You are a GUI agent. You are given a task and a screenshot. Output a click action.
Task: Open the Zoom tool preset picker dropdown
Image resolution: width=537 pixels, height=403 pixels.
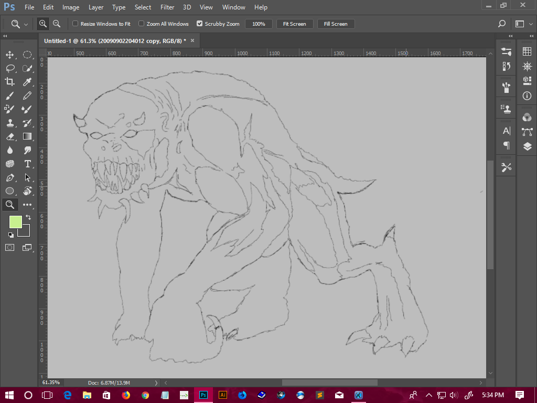(x=26, y=24)
